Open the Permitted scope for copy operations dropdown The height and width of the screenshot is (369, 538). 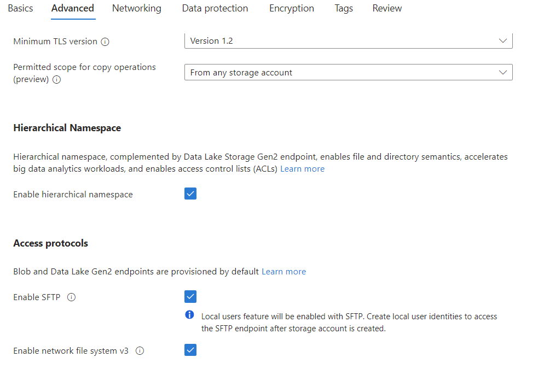(349, 72)
